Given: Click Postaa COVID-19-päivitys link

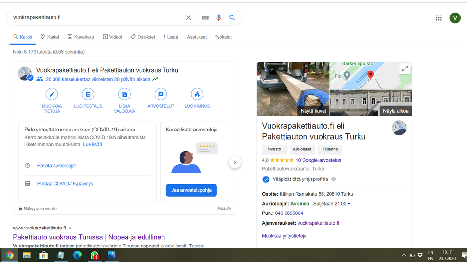Looking at the screenshot, I should [65, 184].
